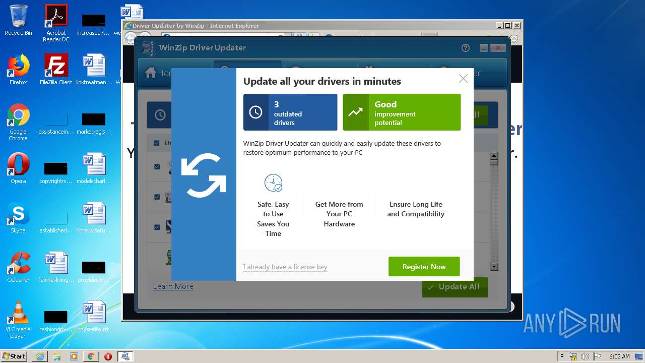
Task: Open Skype desktop shortcut
Action: point(18,218)
